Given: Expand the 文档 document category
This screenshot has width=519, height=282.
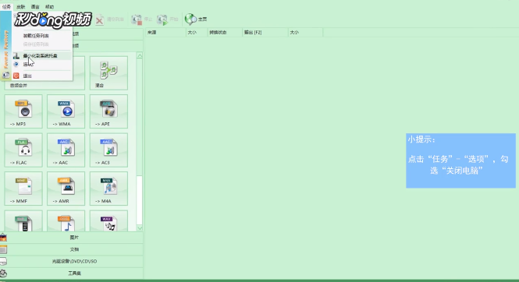Looking at the screenshot, I should point(72,249).
